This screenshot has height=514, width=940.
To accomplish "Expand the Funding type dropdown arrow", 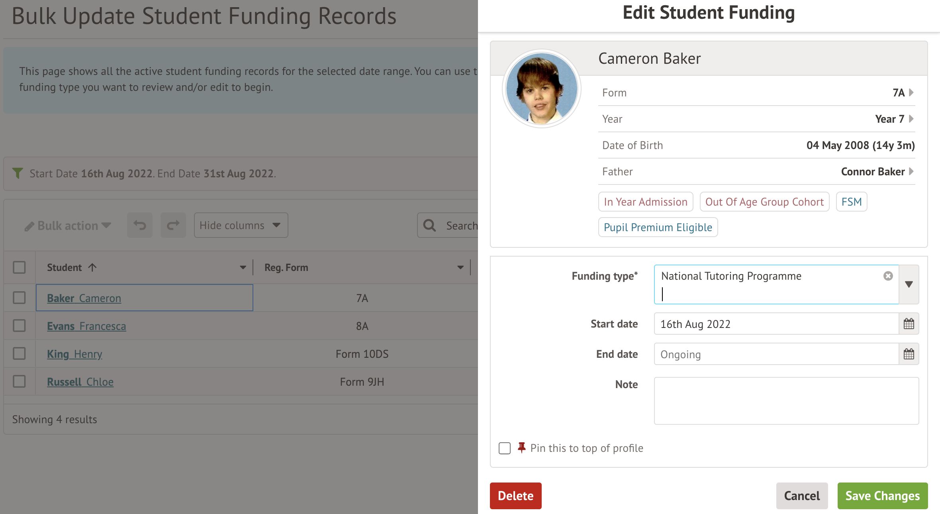I will click(x=909, y=284).
